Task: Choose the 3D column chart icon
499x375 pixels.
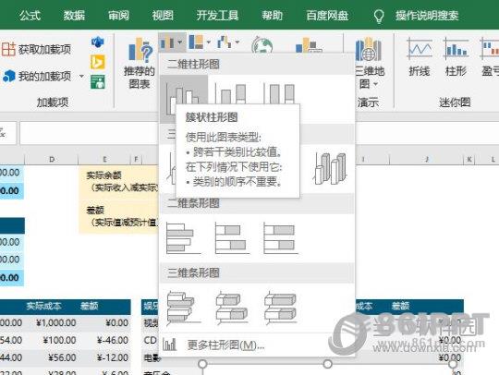Action: point(331,169)
